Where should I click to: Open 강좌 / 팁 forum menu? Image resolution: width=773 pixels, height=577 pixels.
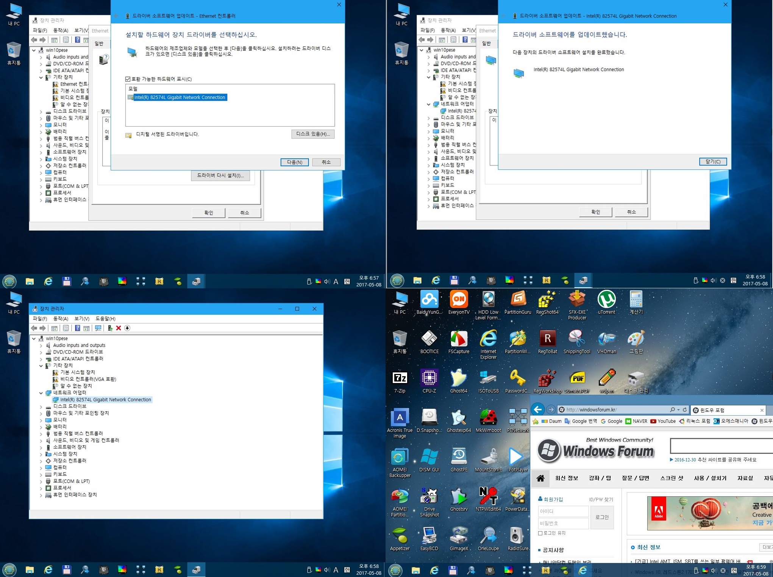coord(600,478)
